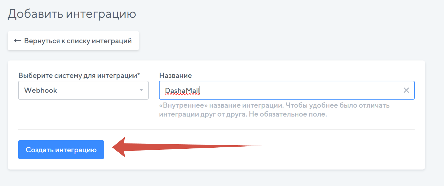Click the selected value 'Webhook'
The height and width of the screenshot is (186, 444).
pos(40,90)
